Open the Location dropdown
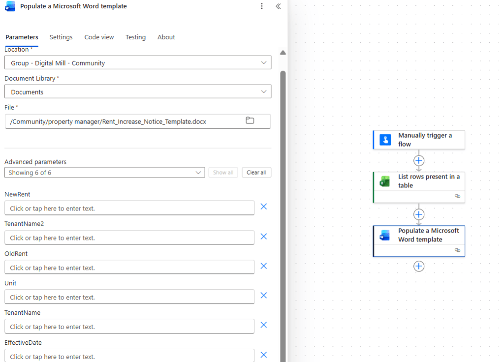Viewport: 504px width, 362px height. (x=138, y=62)
